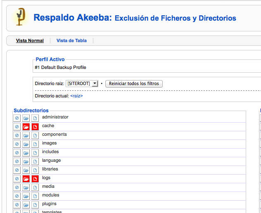Open the cache directory
The height and width of the screenshot is (213, 261).
pos(48,125)
